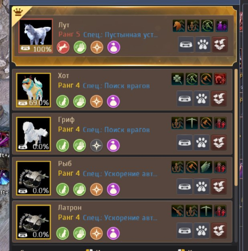Toggle green cat follow mode for Рыб
248x251 pixels.
coord(63,189)
